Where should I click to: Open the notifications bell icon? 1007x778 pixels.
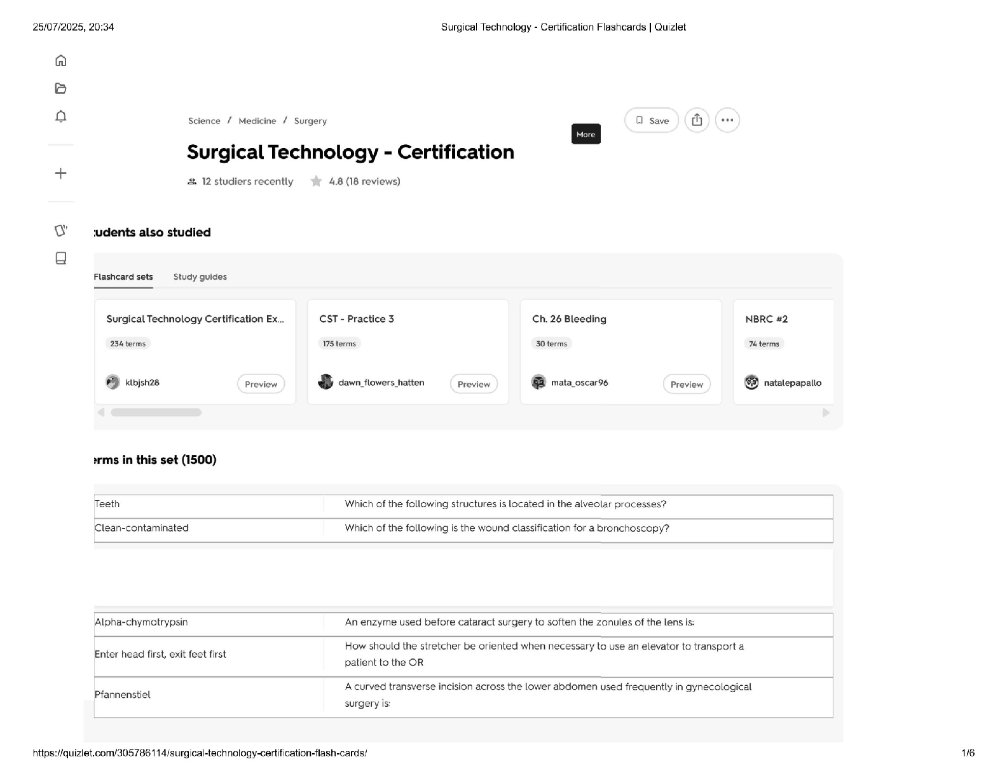(x=61, y=116)
